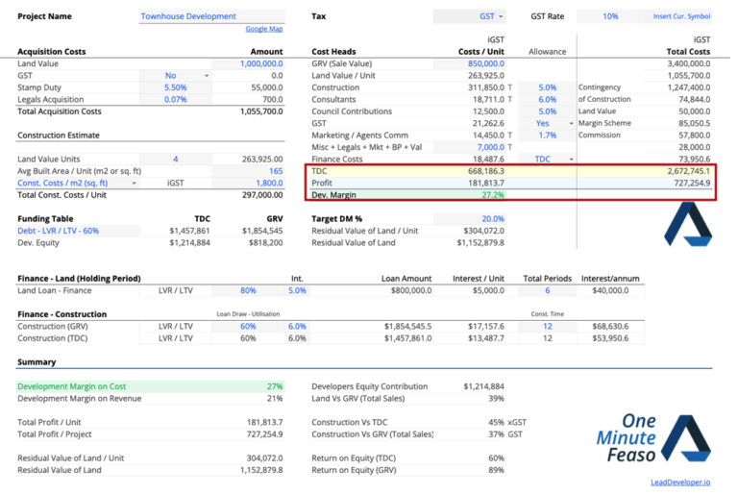Select the Marketing commission 1.7% cell
The image size is (738, 495).
coord(548,136)
